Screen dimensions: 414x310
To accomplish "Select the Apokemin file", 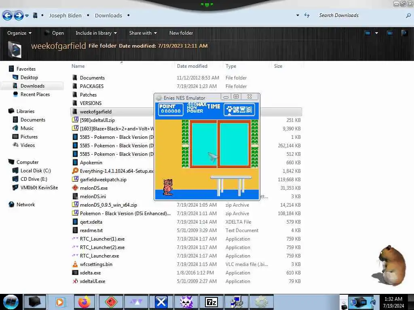I will (91, 163).
